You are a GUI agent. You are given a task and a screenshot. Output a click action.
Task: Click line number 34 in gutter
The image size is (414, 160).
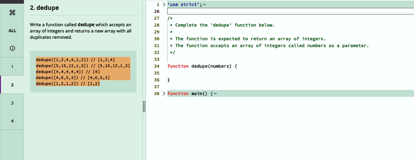coord(156,66)
